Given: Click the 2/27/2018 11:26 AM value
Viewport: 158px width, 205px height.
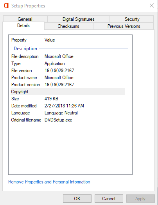Looking at the screenshot, I should (x=64, y=106).
